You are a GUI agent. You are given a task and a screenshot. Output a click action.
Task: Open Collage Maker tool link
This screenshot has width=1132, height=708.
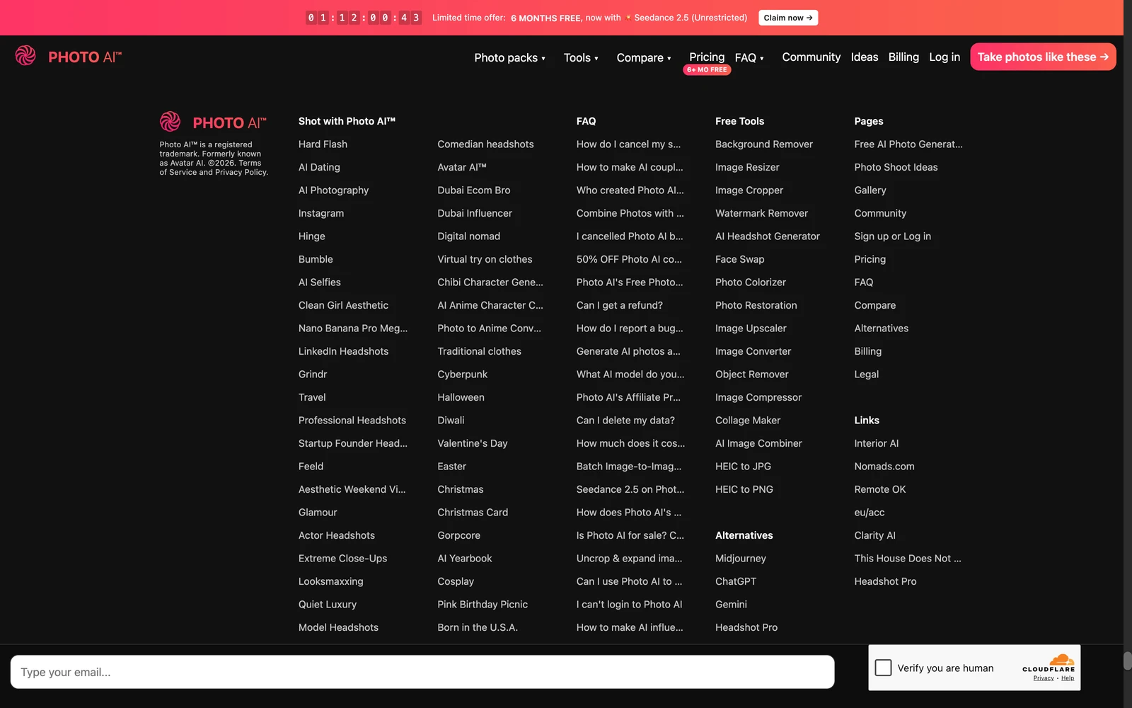748,421
